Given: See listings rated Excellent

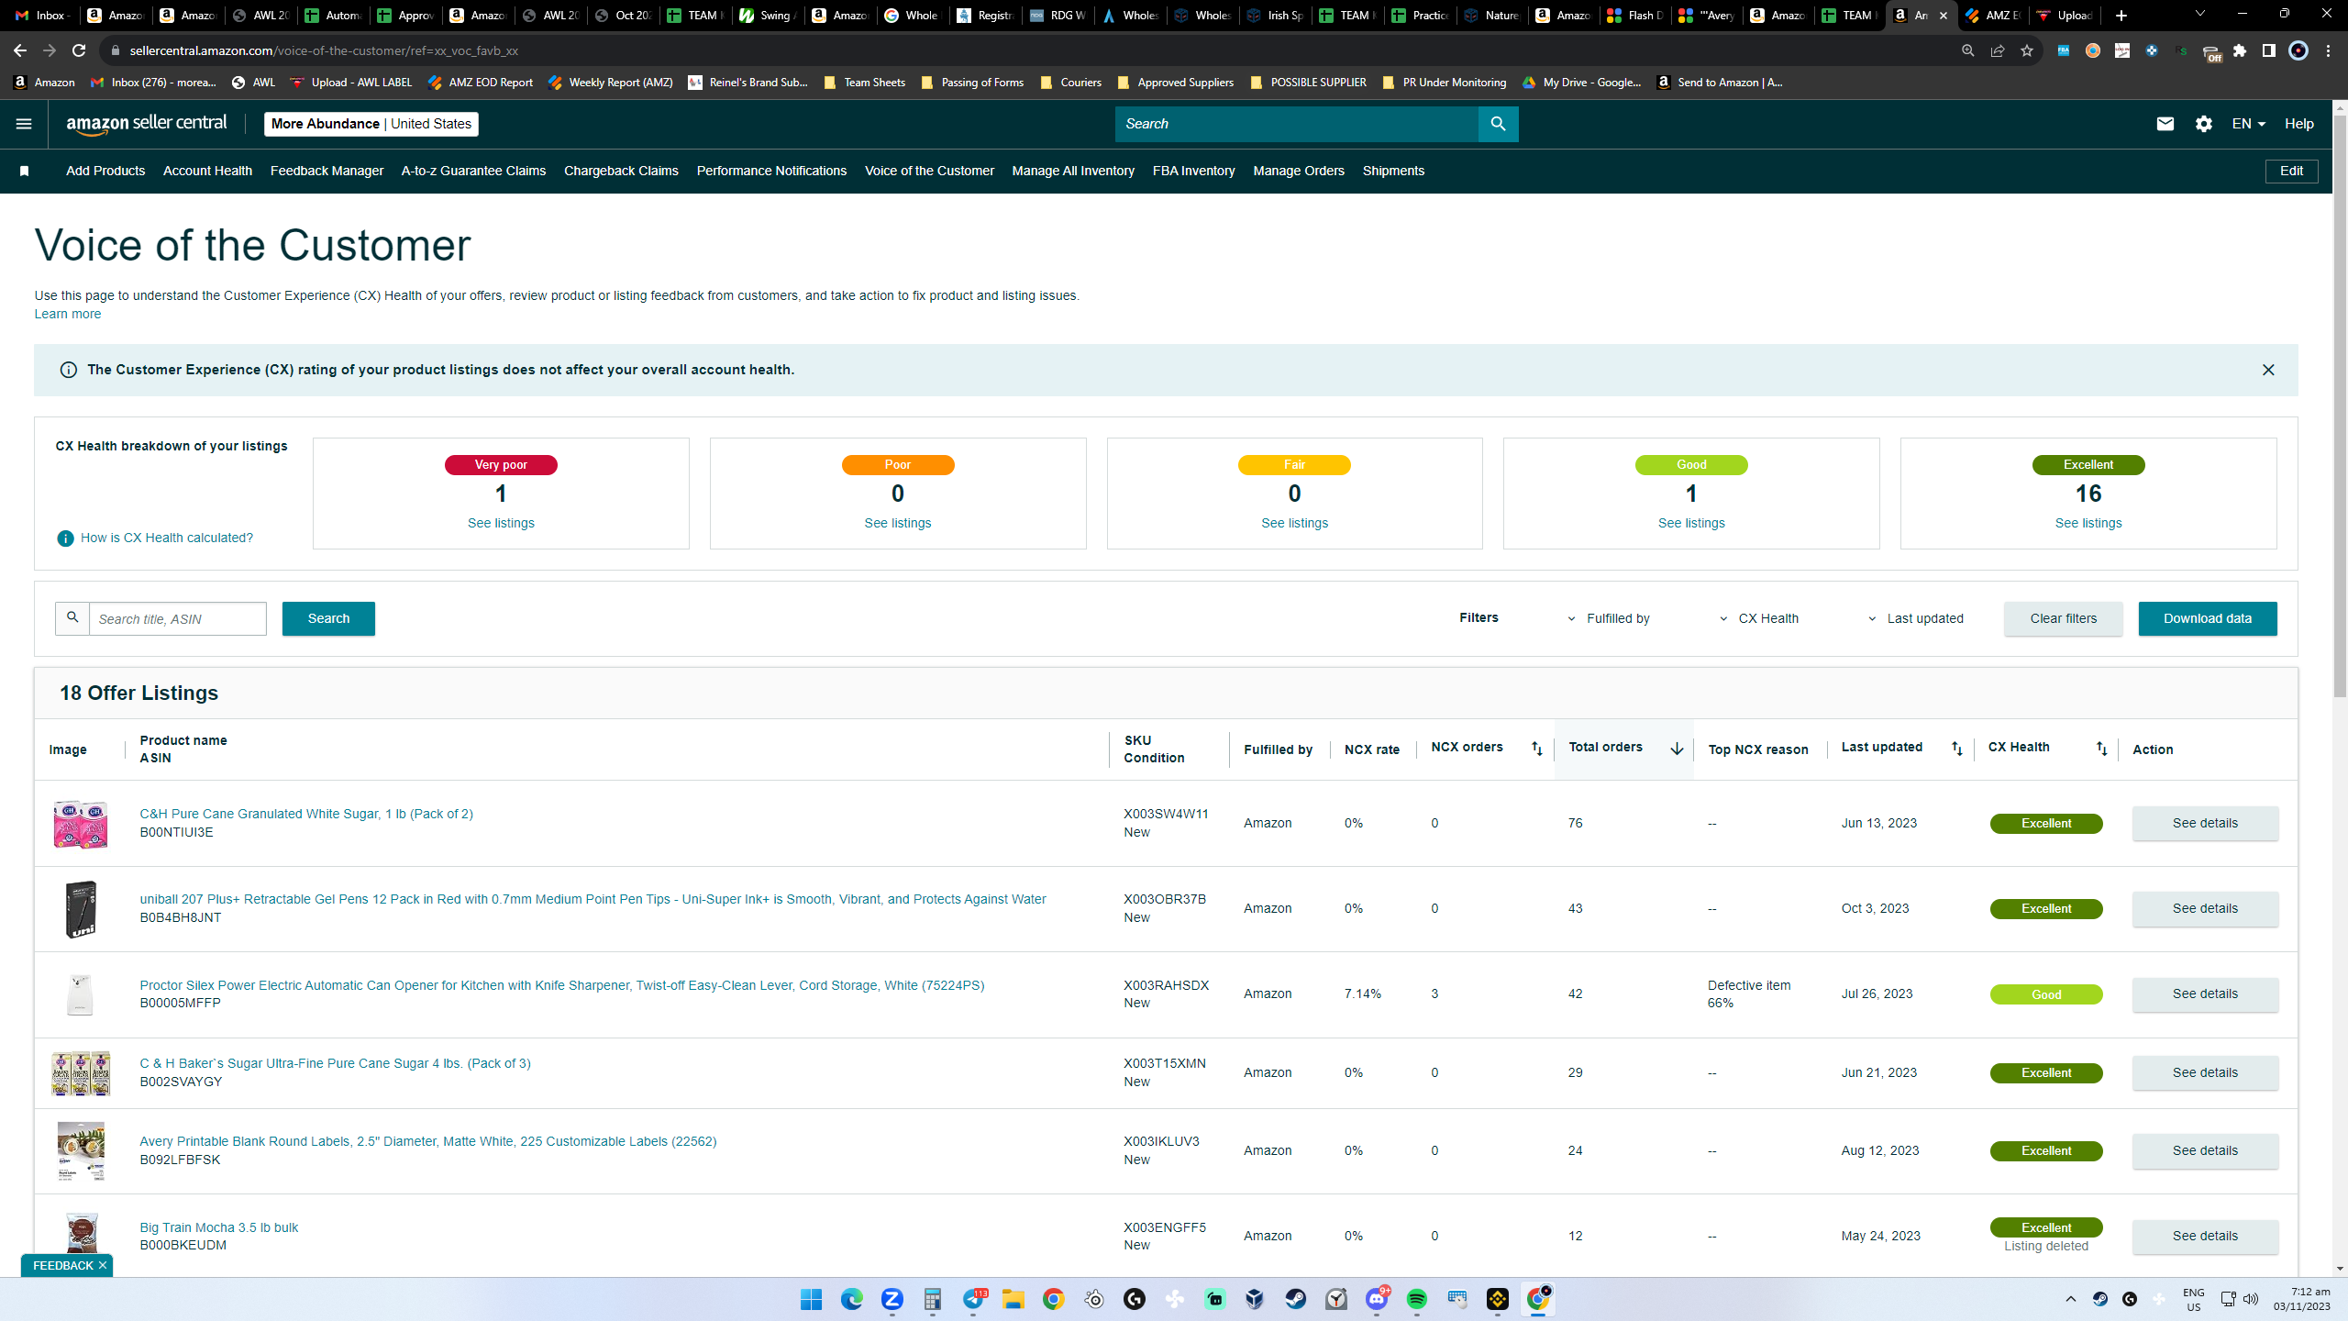Looking at the screenshot, I should pyautogui.click(x=2088, y=523).
